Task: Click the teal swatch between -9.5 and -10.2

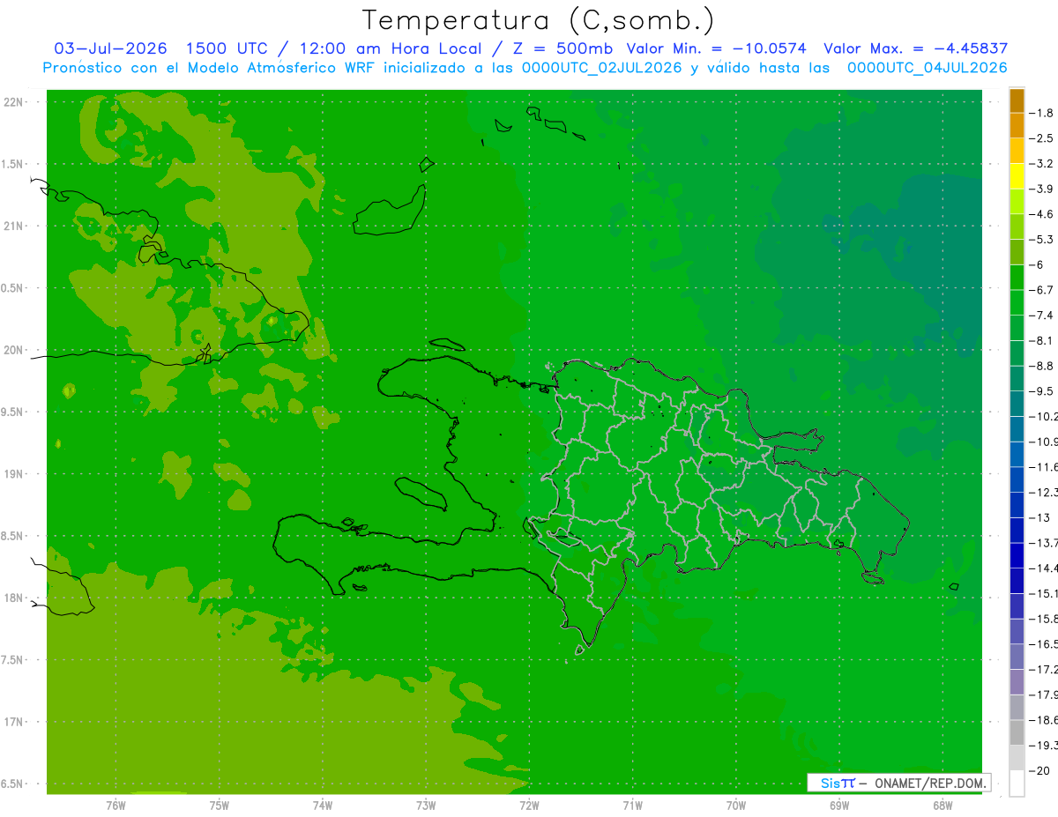Action: point(1017,405)
